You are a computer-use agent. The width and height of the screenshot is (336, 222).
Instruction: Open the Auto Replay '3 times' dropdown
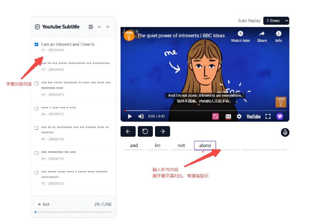[276, 21]
